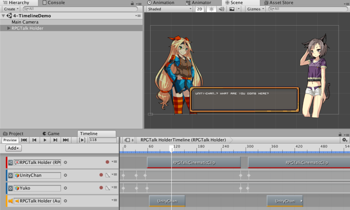Collapse the 4-TimelineDemo scene
Viewport: 350px width, 210px height.
[x=3, y=16]
